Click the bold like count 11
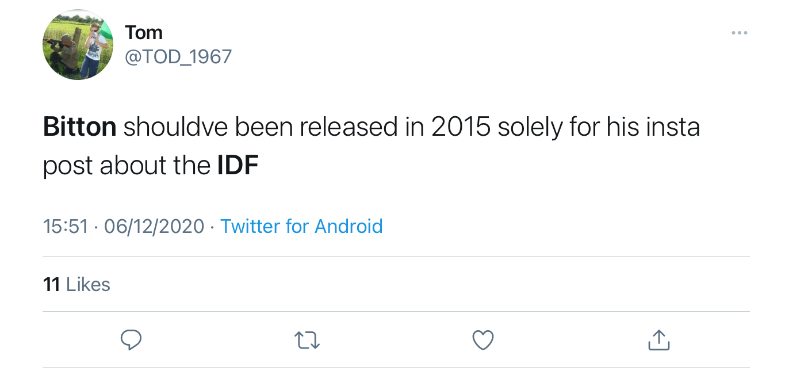785x371 pixels. pyautogui.click(x=51, y=284)
